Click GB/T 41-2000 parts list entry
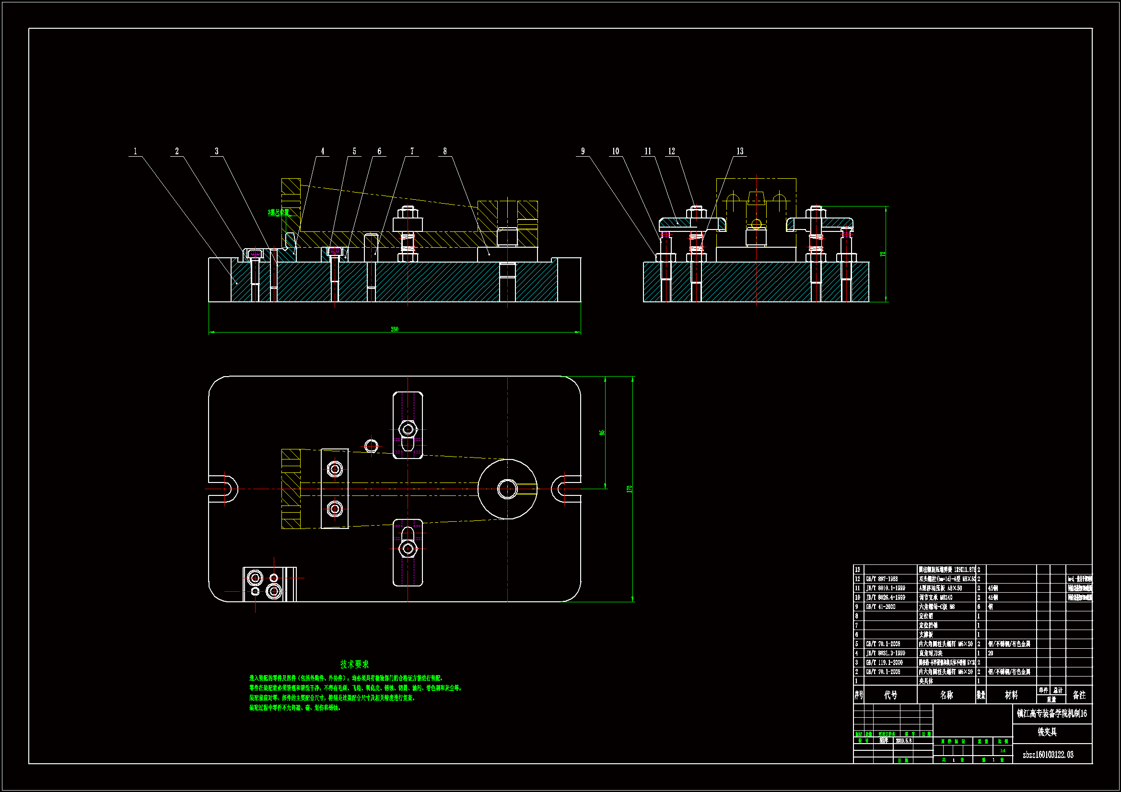The height and width of the screenshot is (792, 1121). pos(881,607)
